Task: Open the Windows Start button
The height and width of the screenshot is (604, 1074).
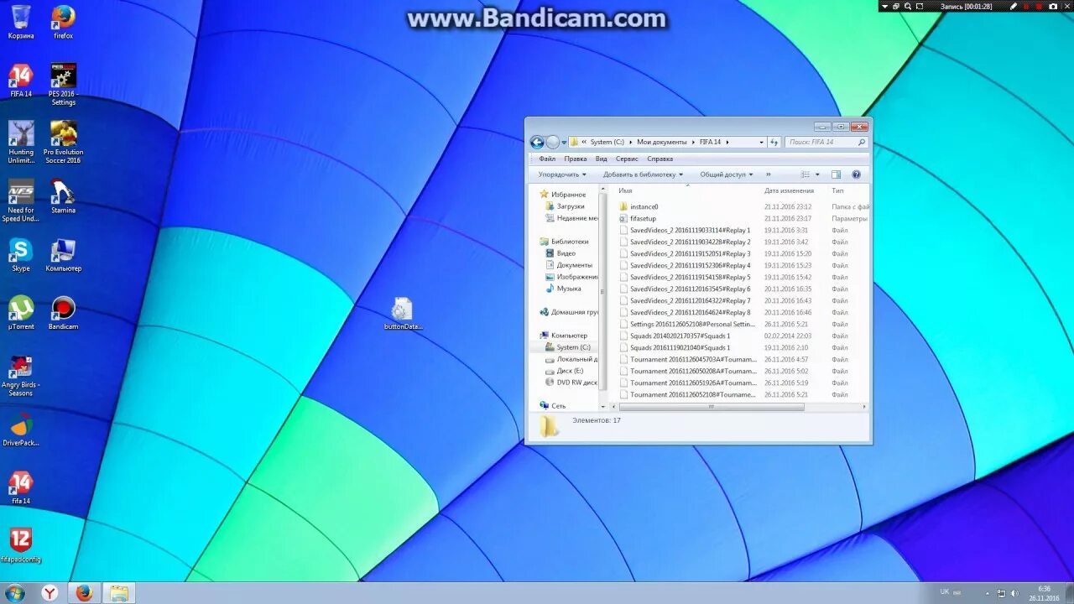Action: [14, 593]
